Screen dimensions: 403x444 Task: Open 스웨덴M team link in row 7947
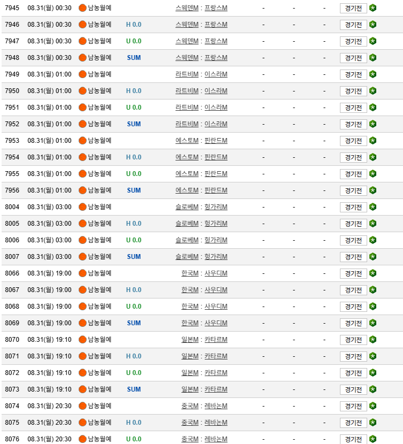pyautogui.click(x=187, y=41)
